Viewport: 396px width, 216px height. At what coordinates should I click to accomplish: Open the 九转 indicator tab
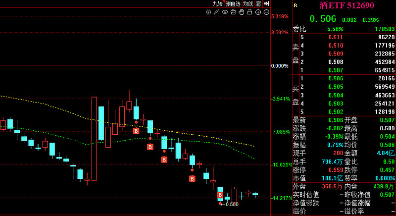(x=218, y=3)
